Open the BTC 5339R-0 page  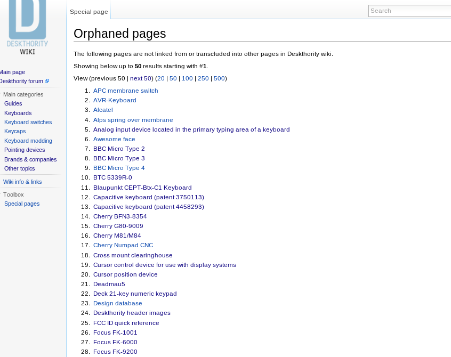point(113,177)
